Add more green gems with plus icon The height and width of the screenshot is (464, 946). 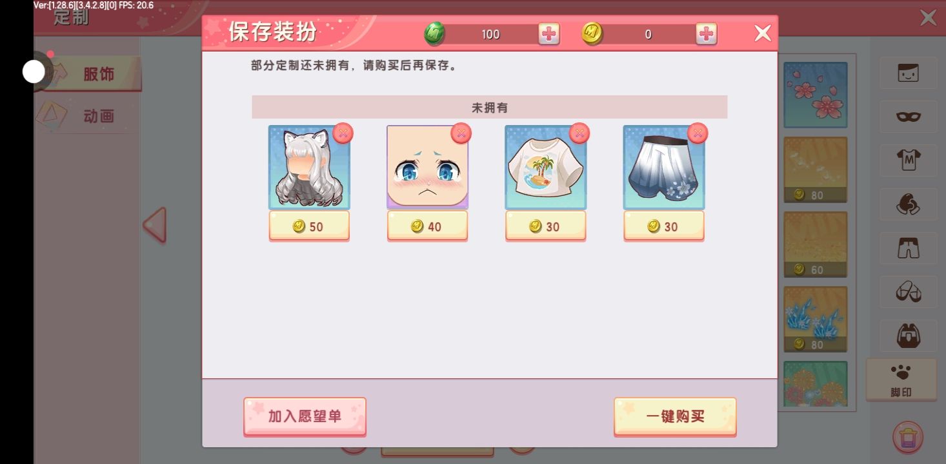[x=549, y=34]
